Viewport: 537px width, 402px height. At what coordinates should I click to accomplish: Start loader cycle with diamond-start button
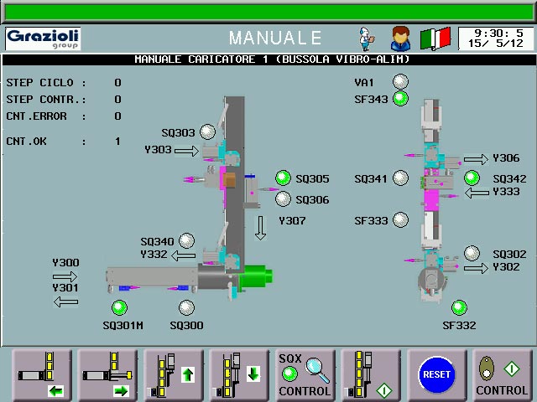[x=371, y=375]
